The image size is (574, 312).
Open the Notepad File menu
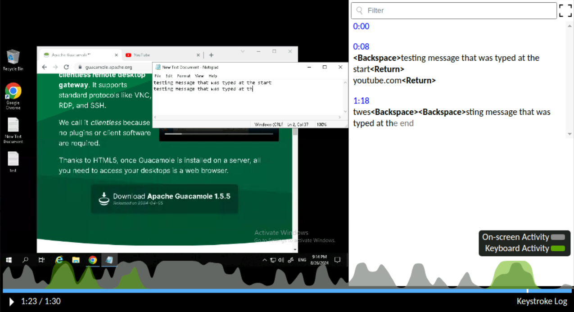pyautogui.click(x=158, y=76)
